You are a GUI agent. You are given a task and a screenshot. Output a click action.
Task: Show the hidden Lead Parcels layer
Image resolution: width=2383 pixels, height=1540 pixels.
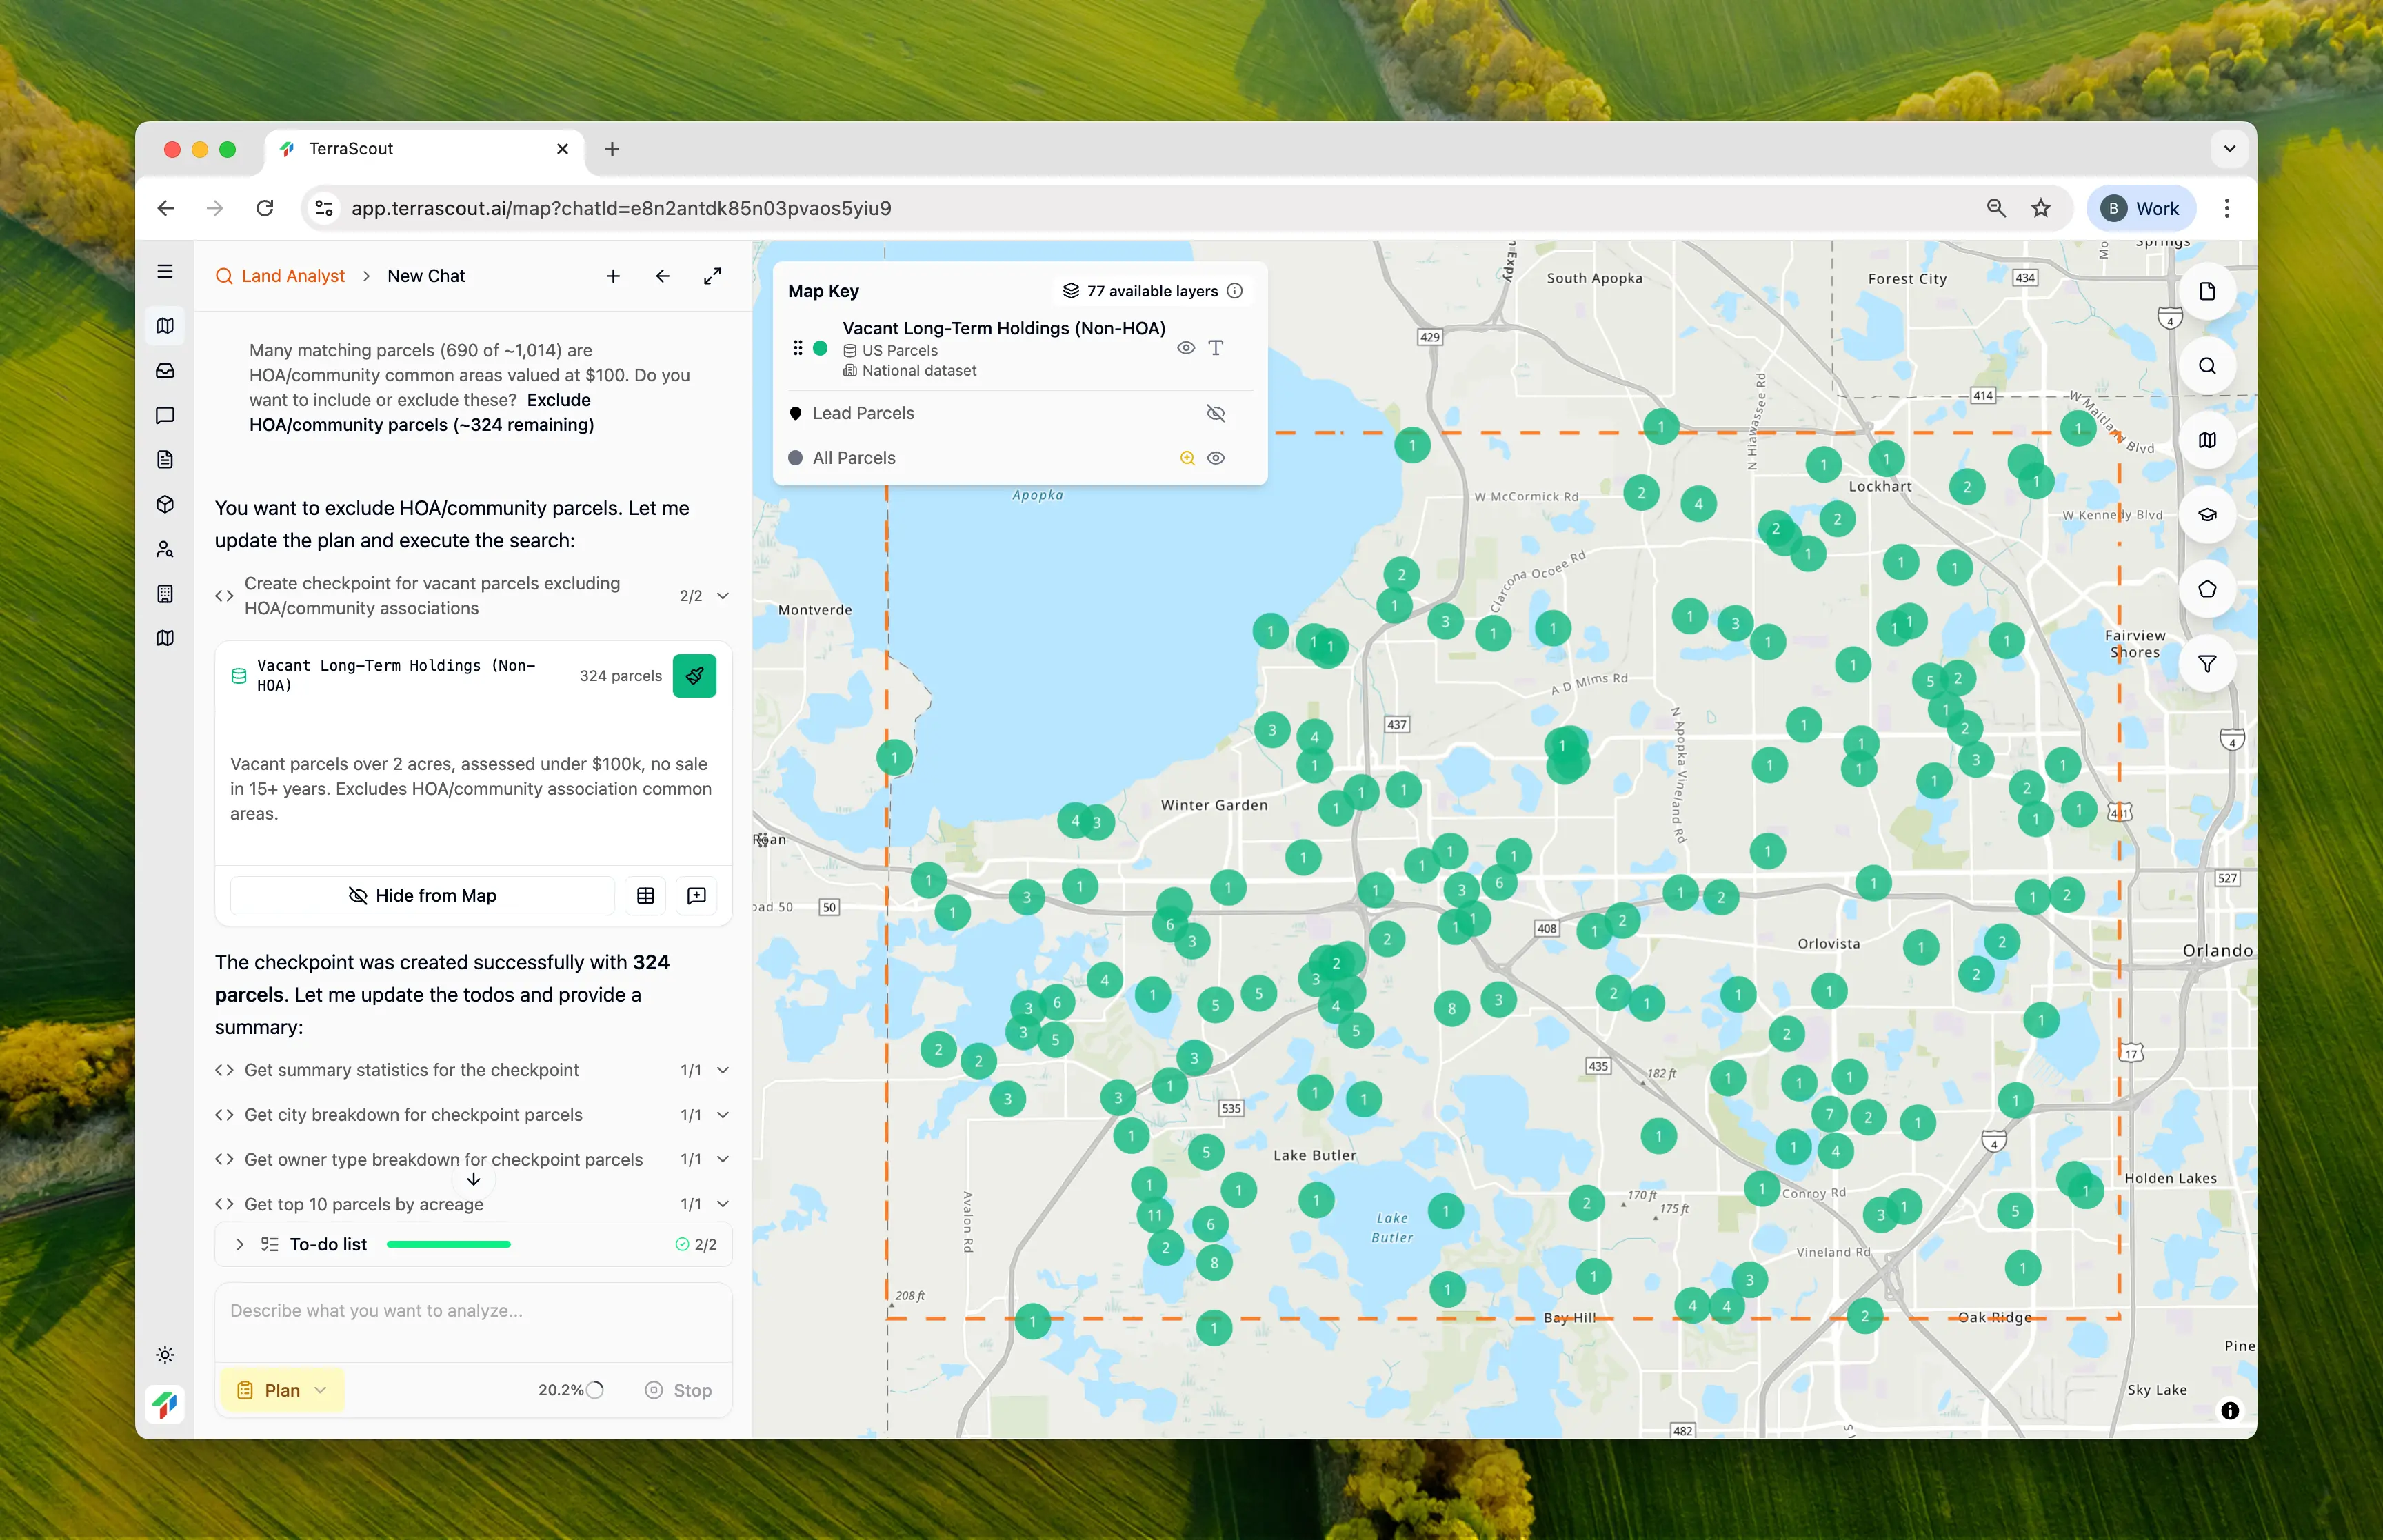(x=1215, y=413)
